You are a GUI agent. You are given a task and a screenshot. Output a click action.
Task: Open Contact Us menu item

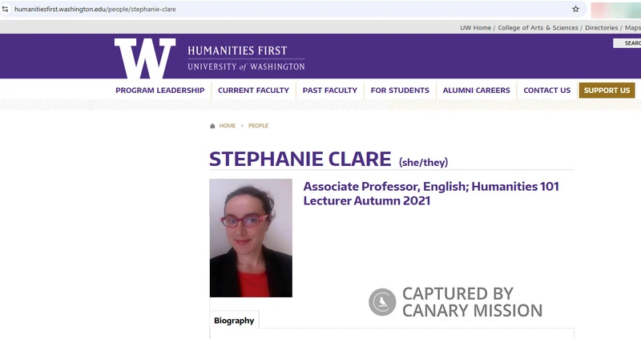click(547, 91)
